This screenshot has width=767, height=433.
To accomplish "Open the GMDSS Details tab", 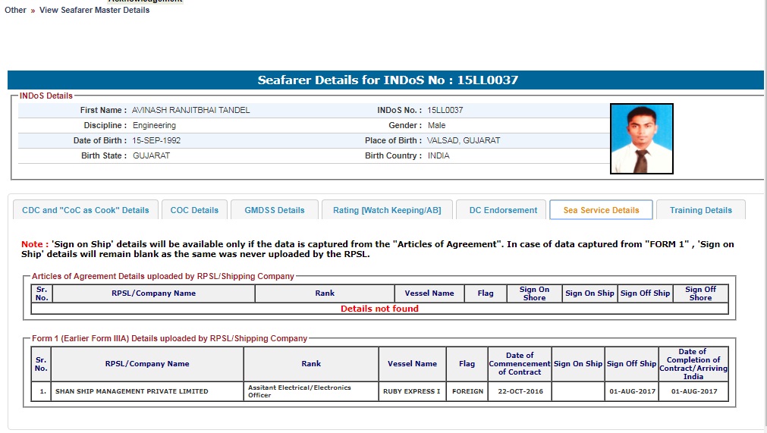I will pos(274,210).
